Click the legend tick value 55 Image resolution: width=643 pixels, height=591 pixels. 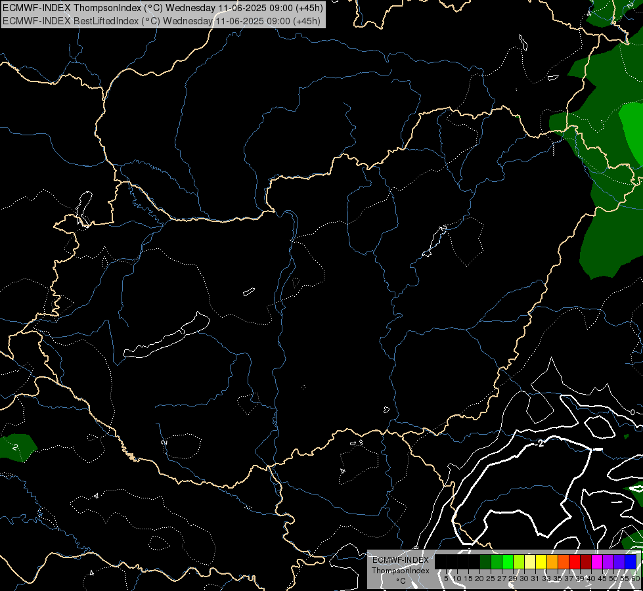click(x=625, y=579)
